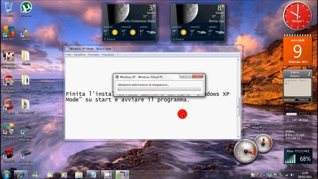
Task: Click the Action Center flag tray icon
Action: point(275,175)
